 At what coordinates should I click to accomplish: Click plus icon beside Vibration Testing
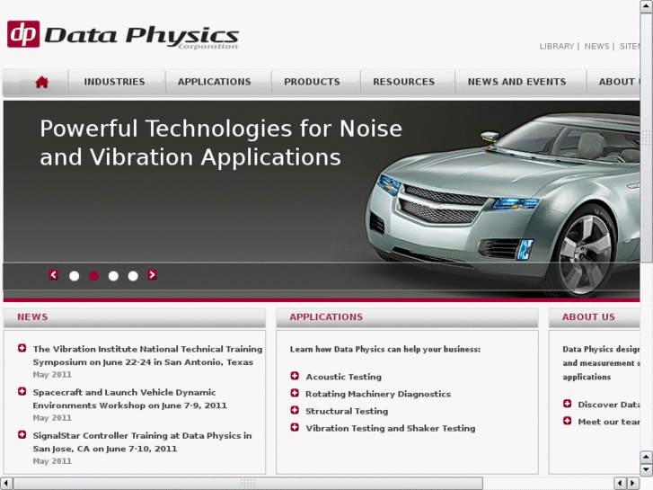tap(295, 427)
